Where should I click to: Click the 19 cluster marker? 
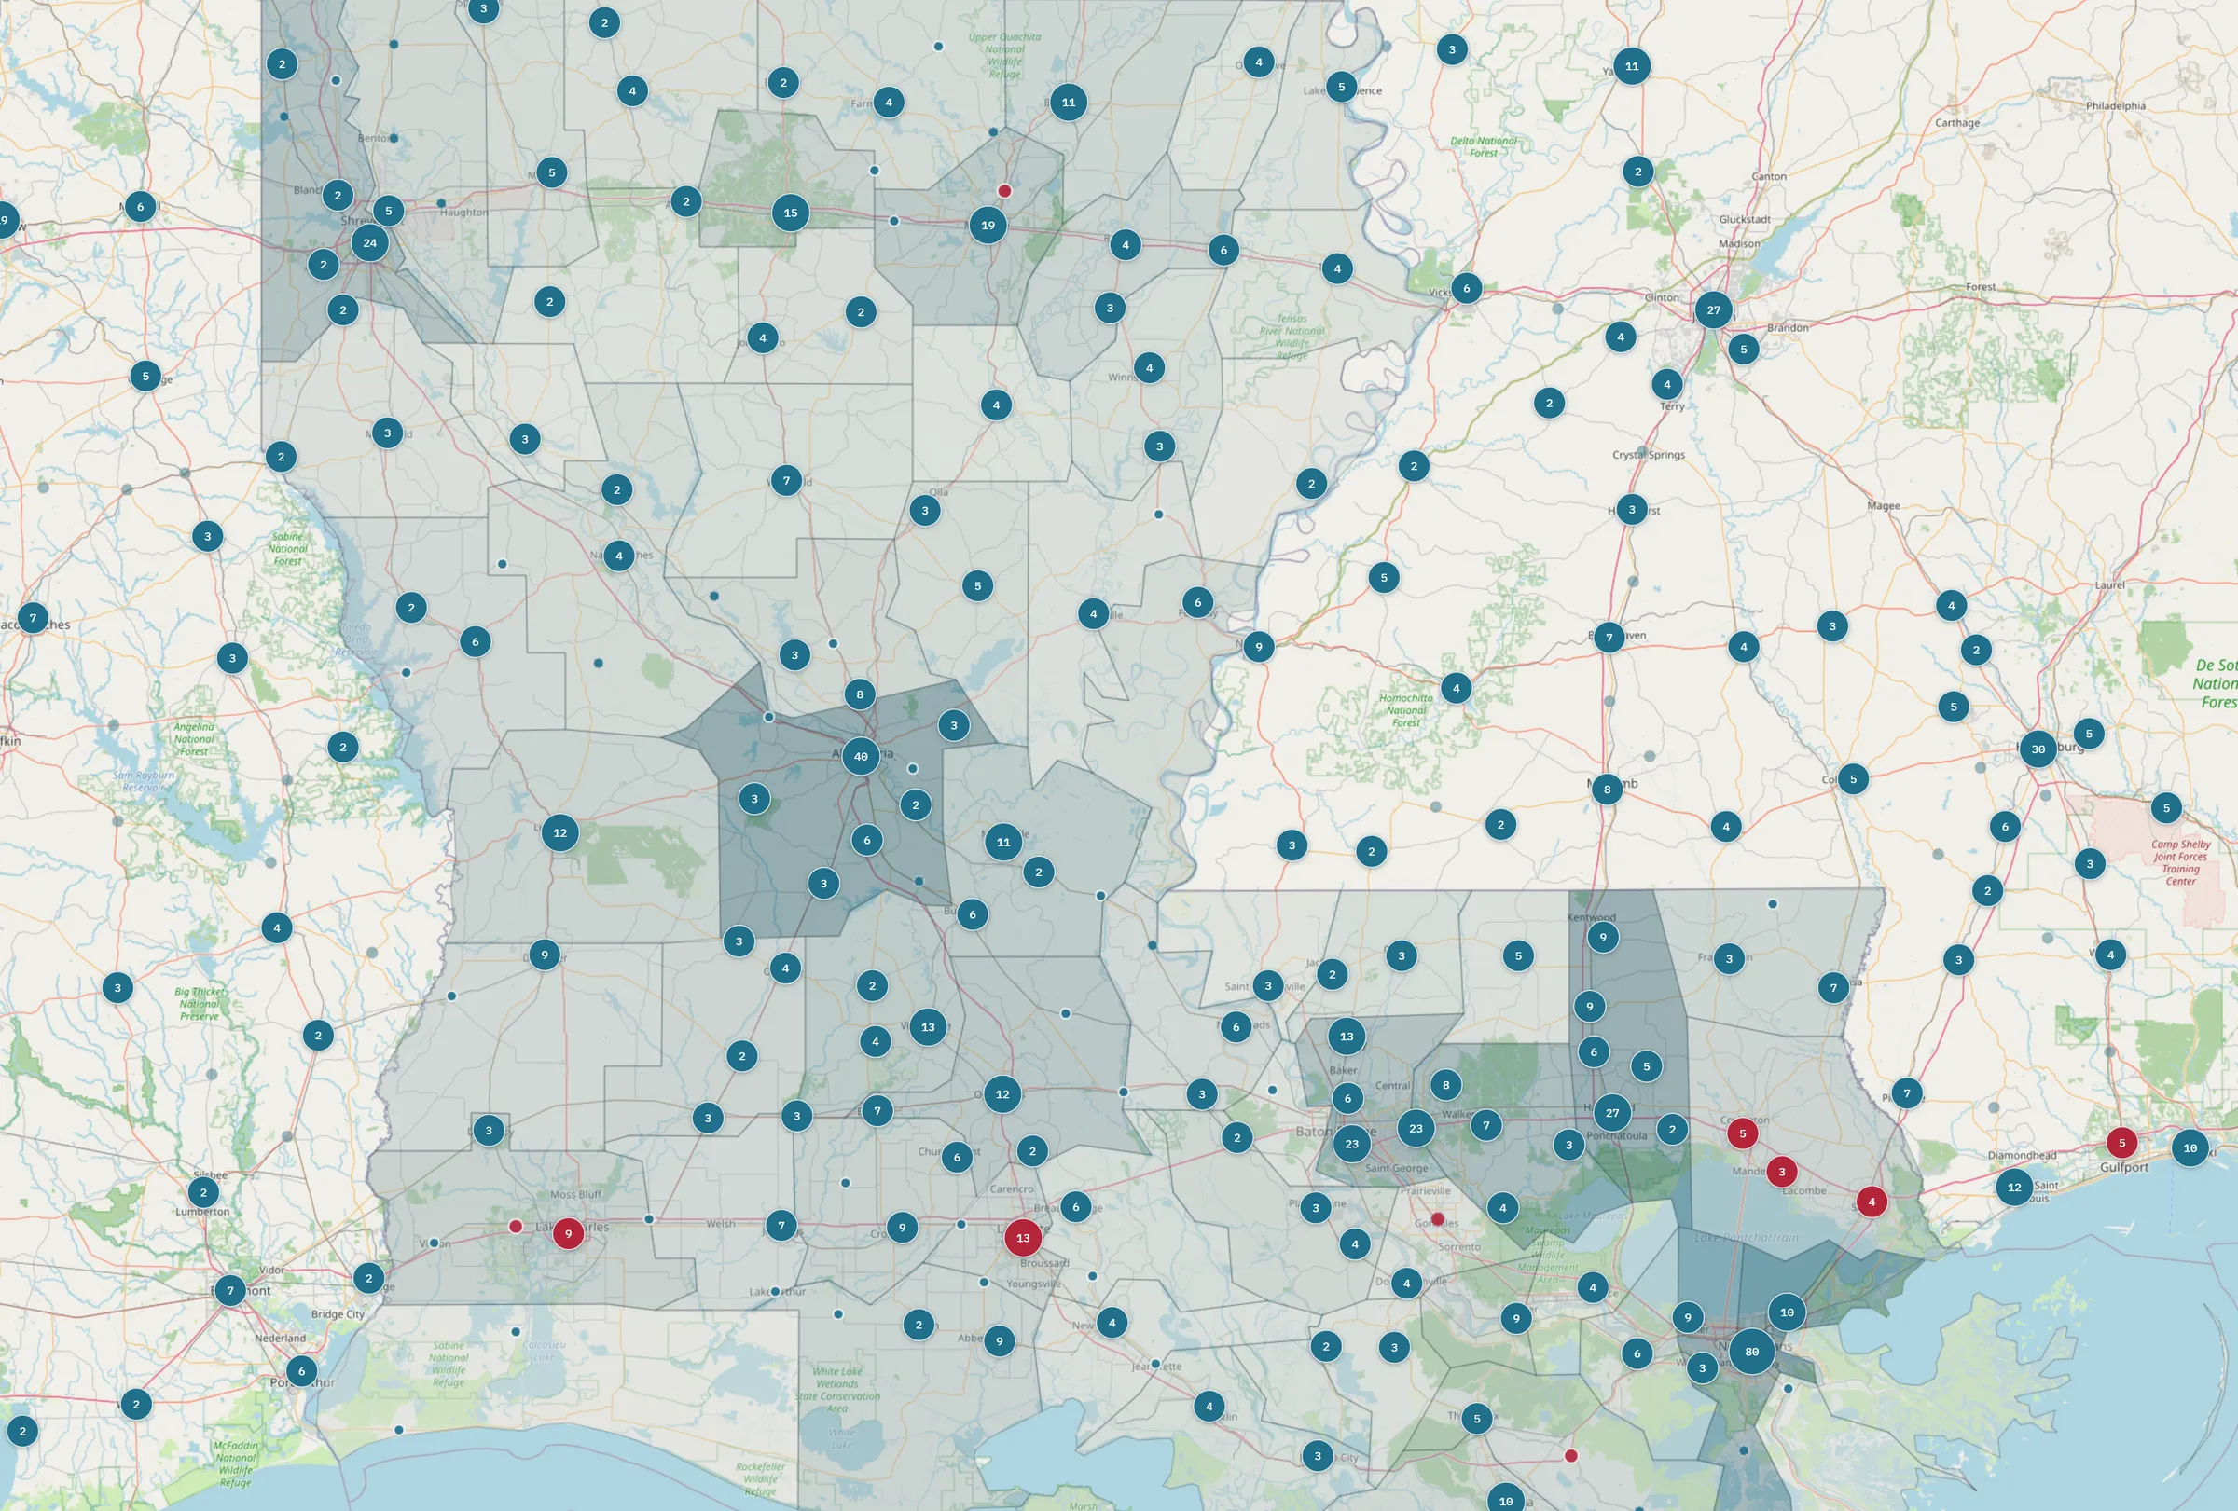tap(988, 226)
